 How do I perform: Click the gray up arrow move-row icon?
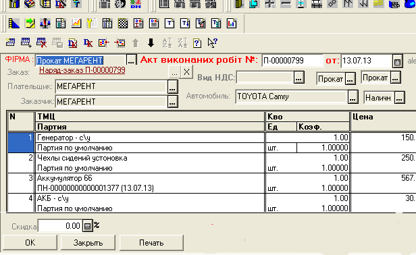pos(135,42)
